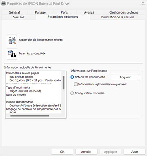
Task: Click 'Paramètres du pilote' label
Action: pos(32,53)
